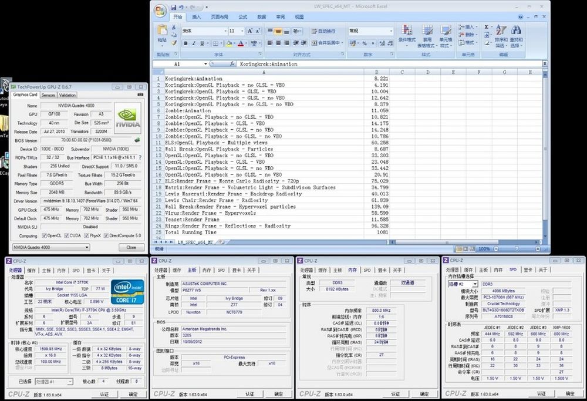The image size is (587, 401).
Task: Expand the Excel formula bar
Action: click(x=545, y=64)
